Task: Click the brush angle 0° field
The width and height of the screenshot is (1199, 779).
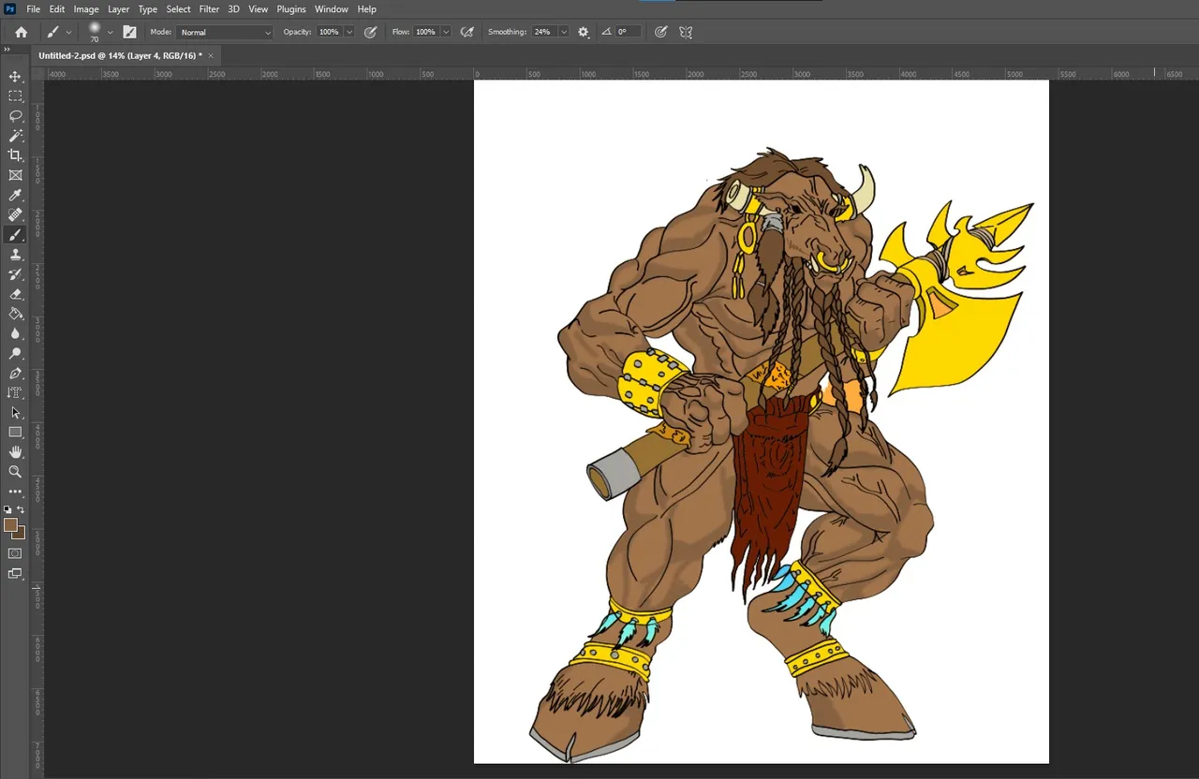Action: click(629, 32)
